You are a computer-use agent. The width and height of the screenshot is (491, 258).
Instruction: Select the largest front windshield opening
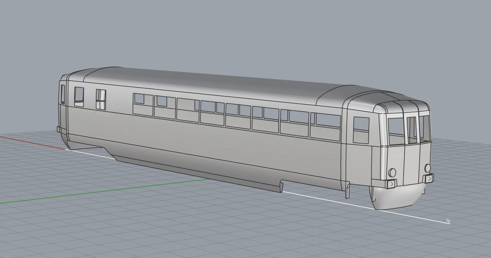click(x=396, y=130)
